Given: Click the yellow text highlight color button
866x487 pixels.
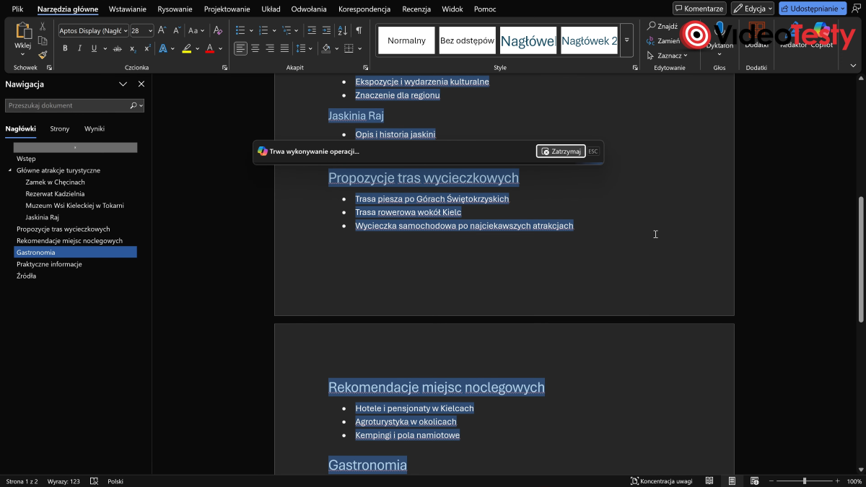Looking at the screenshot, I should pyautogui.click(x=187, y=48).
